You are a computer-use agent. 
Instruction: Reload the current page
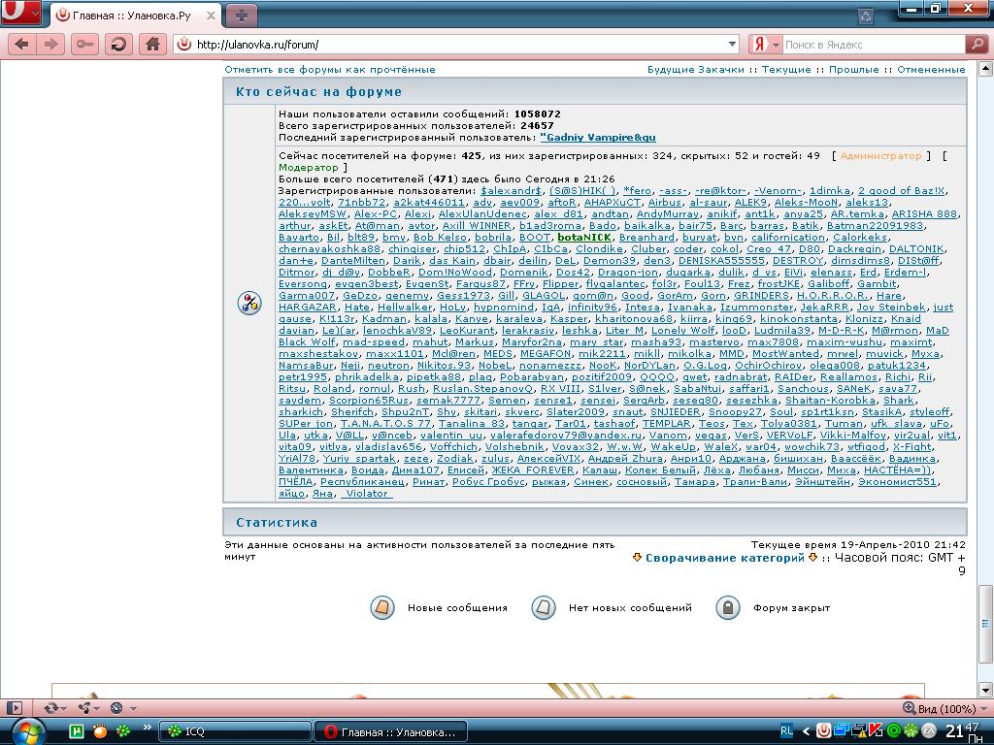click(118, 45)
